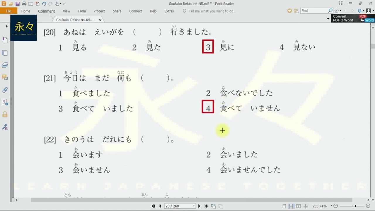Click the ribbon display options grid icon
375x211 pixels.
pyautogui.click(x=340, y=3)
